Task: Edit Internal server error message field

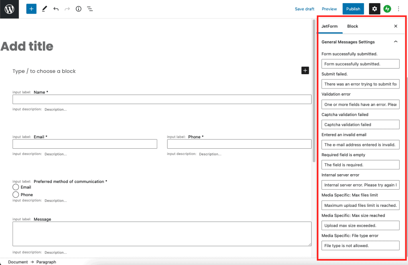Action: pos(360,185)
